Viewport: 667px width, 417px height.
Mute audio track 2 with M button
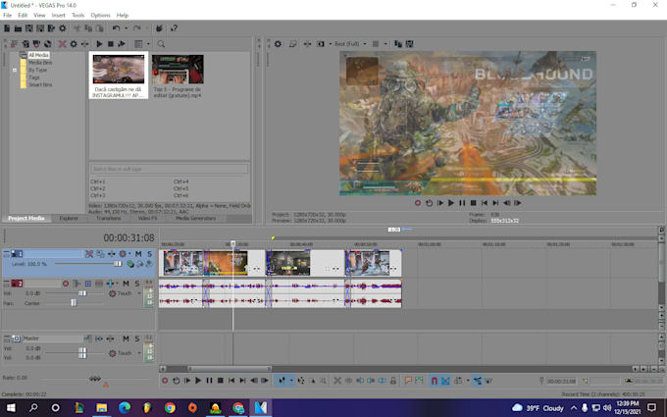coord(126,284)
